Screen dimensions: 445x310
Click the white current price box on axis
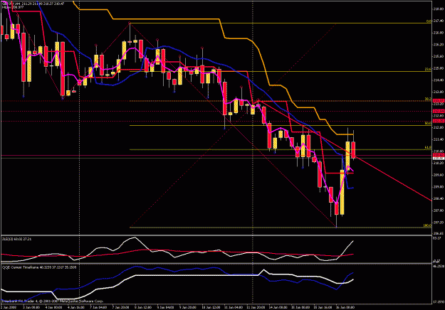pos(439,158)
